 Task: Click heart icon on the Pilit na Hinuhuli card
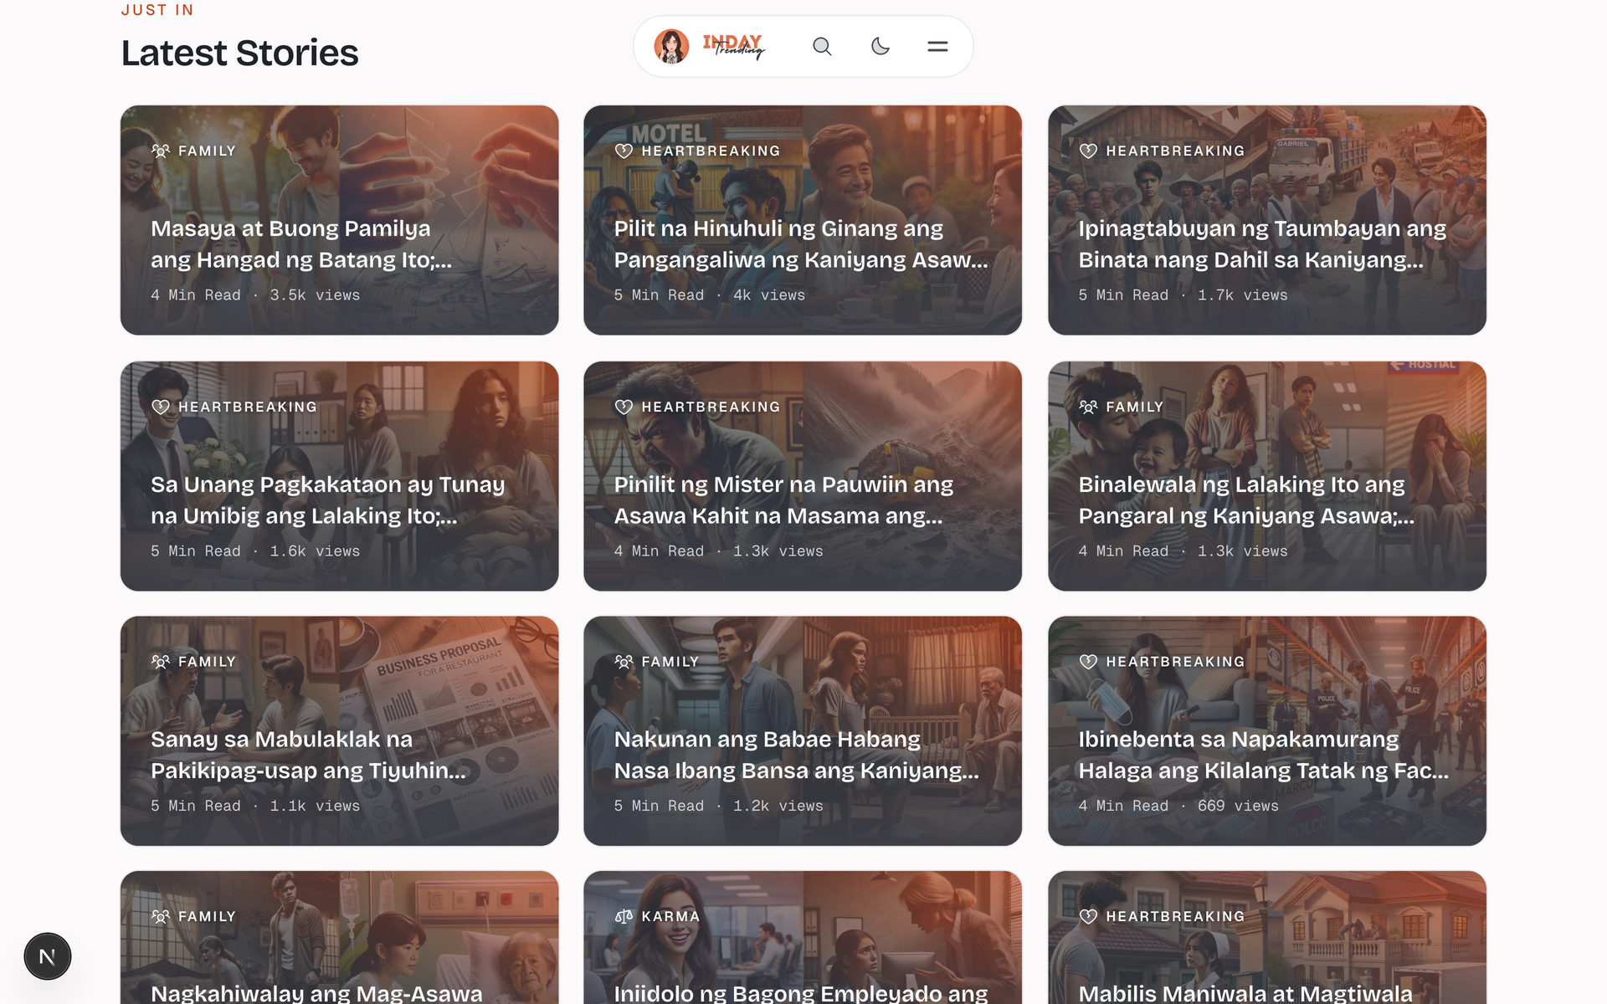(624, 151)
